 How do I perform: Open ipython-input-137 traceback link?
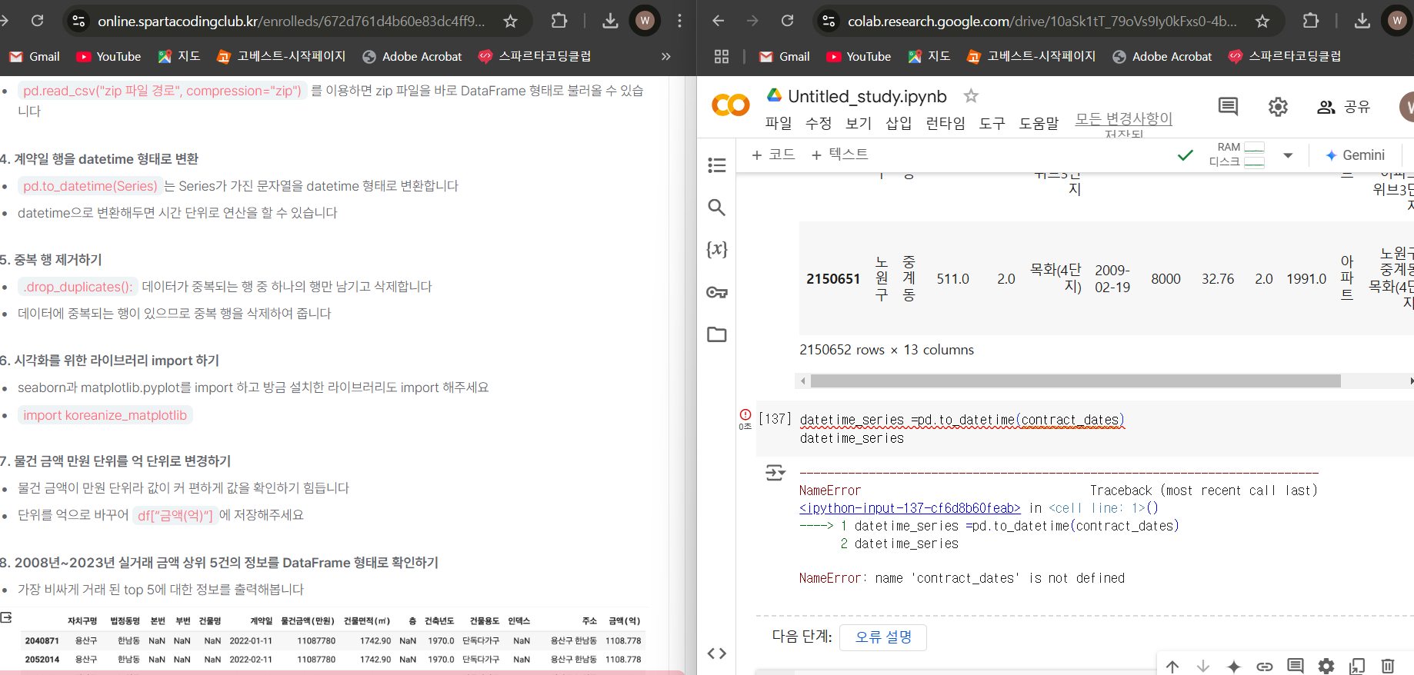[x=910, y=508]
